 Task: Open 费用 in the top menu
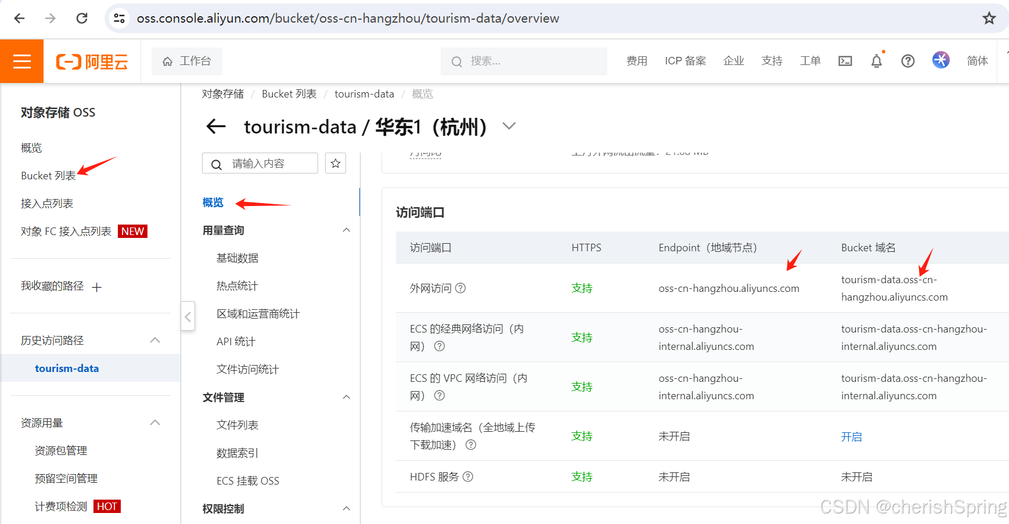tap(637, 61)
